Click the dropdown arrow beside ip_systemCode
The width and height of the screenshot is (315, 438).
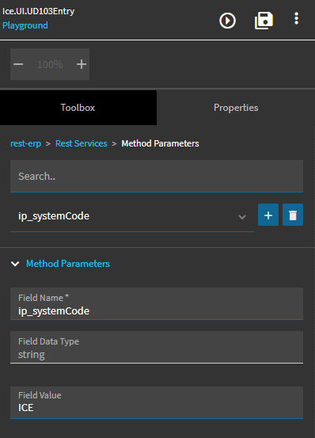click(242, 216)
